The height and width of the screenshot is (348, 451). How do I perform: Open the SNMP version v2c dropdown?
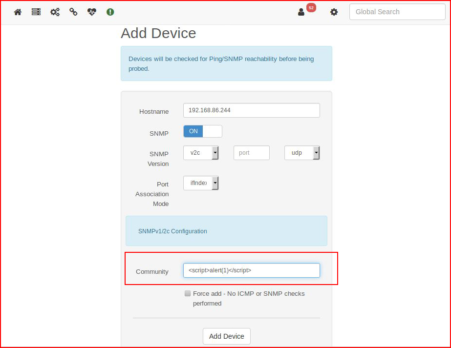(201, 153)
